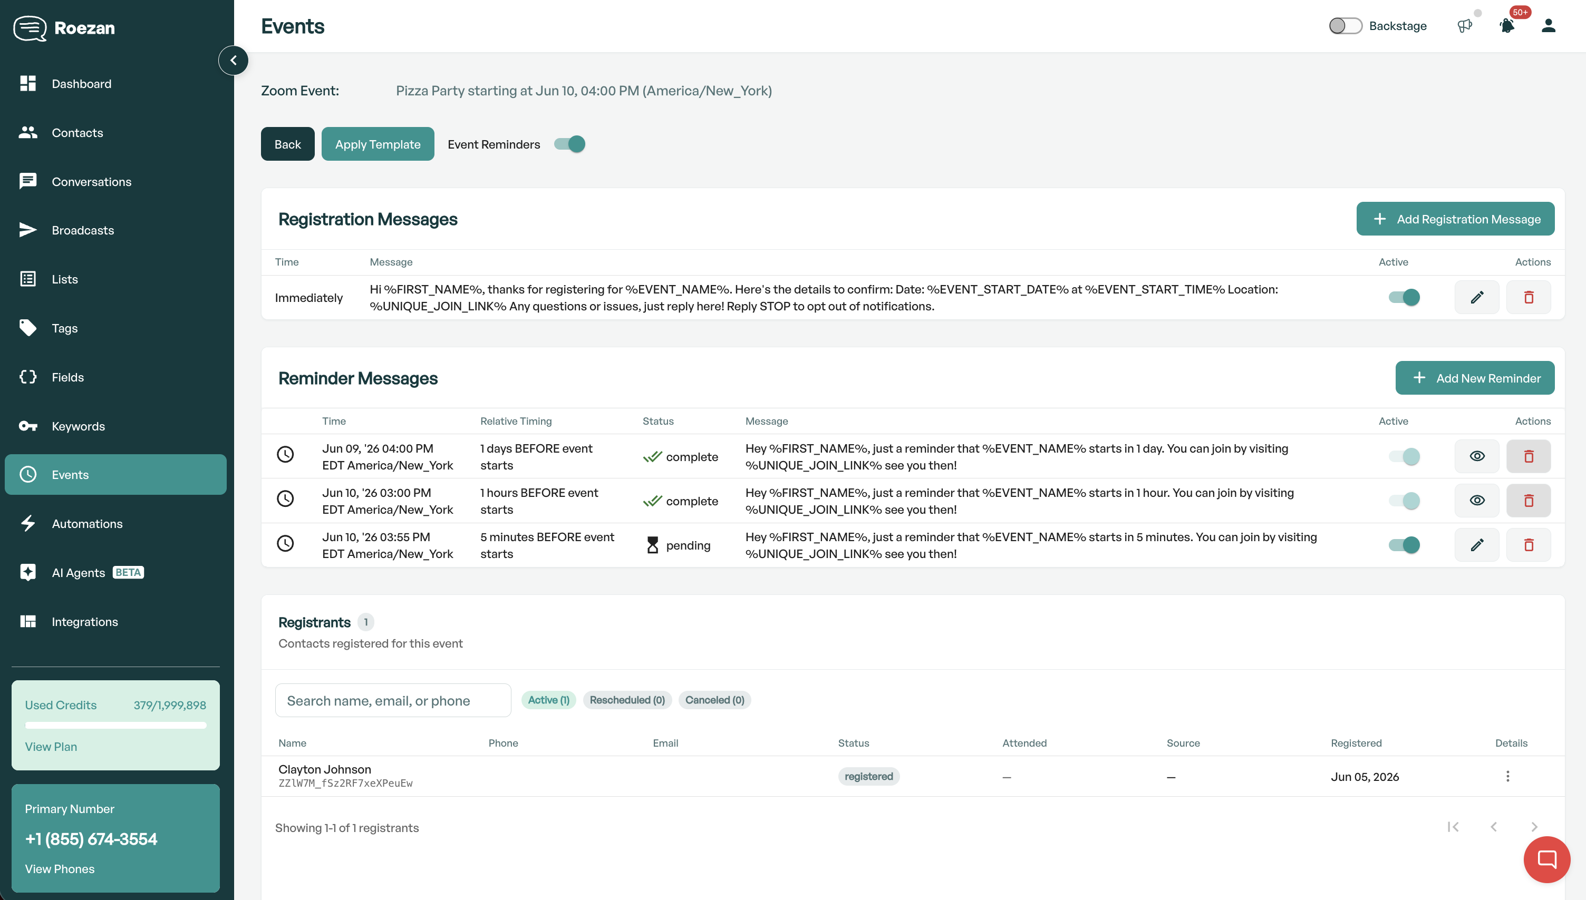Edit the Immediately registration message

pyautogui.click(x=1477, y=297)
